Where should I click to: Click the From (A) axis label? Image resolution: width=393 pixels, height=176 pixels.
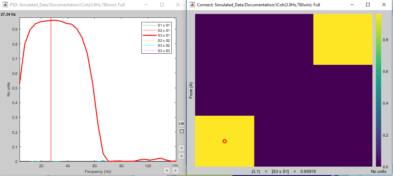point(191,90)
